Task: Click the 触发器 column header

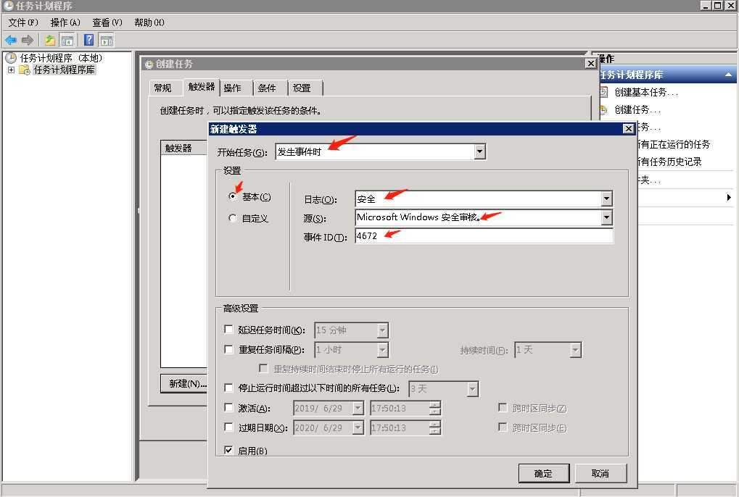Action: [x=183, y=148]
